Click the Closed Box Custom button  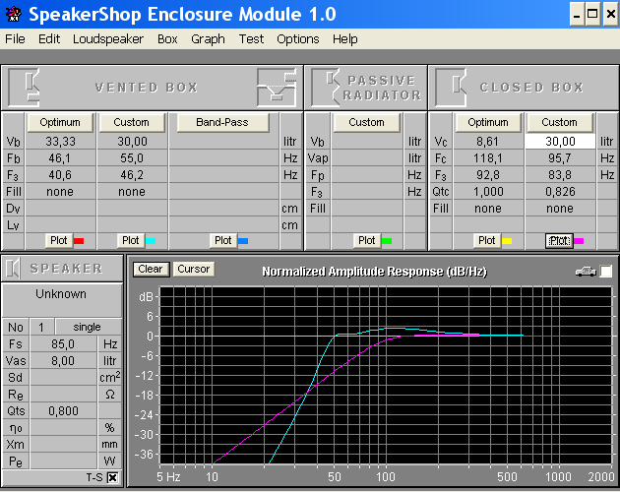click(x=559, y=122)
